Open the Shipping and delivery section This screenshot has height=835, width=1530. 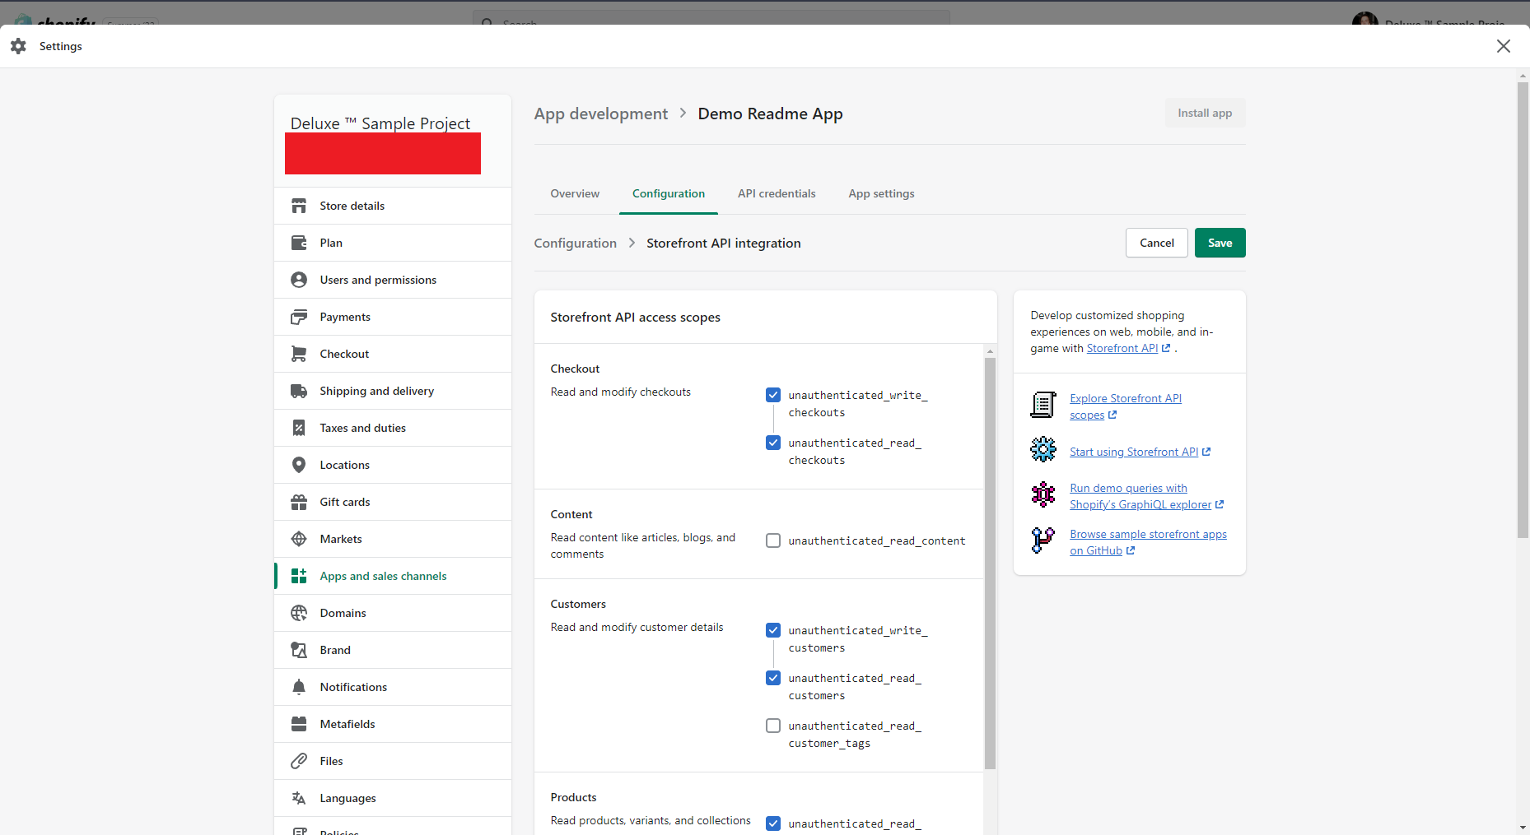point(393,391)
